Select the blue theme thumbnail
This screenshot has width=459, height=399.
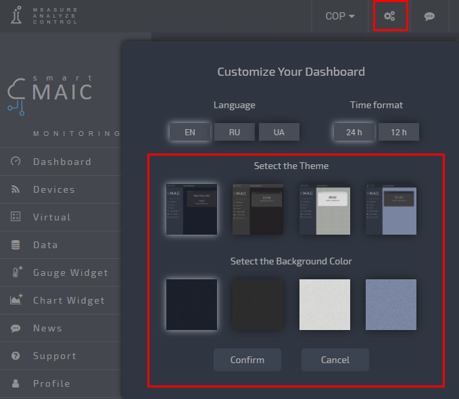coord(391,209)
